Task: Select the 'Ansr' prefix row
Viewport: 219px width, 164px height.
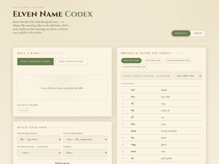Action: click(161, 151)
